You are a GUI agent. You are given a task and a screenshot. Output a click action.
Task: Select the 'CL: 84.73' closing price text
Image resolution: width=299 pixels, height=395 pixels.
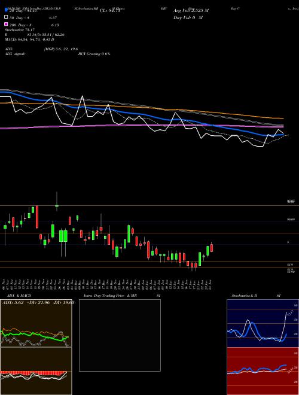(x=110, y=11)
